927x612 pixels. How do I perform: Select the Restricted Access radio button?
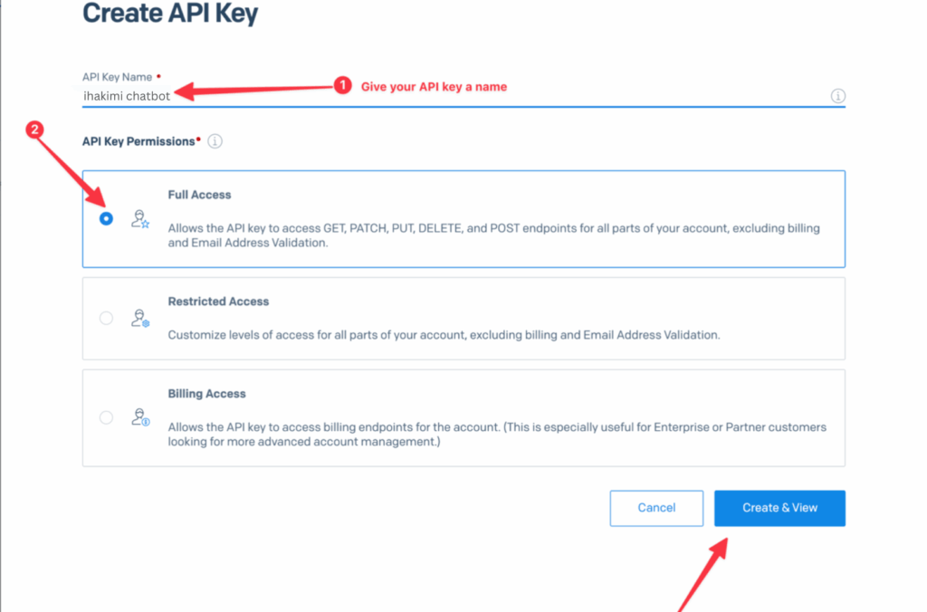tap(107, 318)
